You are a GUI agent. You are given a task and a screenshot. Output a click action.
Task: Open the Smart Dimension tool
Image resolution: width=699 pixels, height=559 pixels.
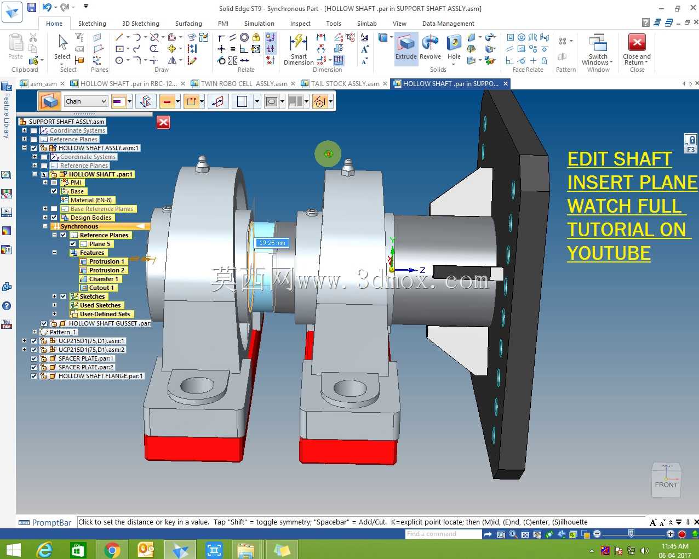pyautogui.click(x=299, y=49)
